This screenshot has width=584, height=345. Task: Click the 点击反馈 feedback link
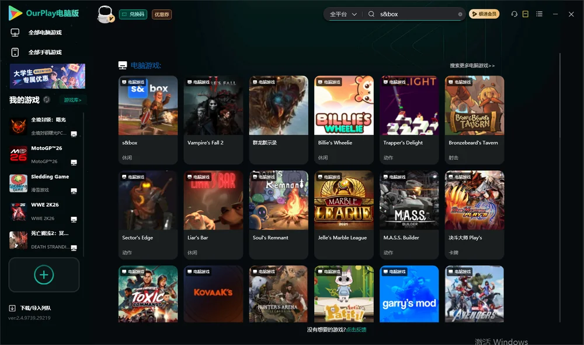point(356,330)
